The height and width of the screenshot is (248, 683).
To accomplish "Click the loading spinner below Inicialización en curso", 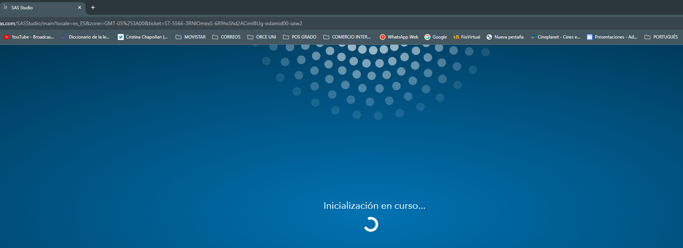I will 371,224.
